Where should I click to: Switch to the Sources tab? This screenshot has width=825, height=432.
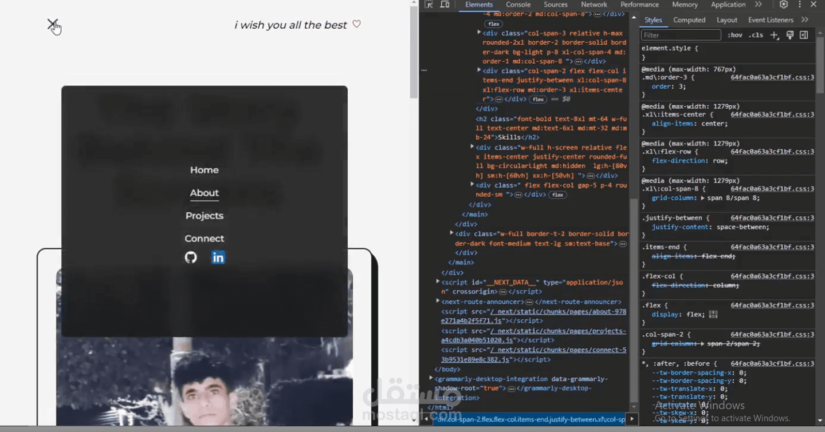pyautogui.click(x=555, y=5)
